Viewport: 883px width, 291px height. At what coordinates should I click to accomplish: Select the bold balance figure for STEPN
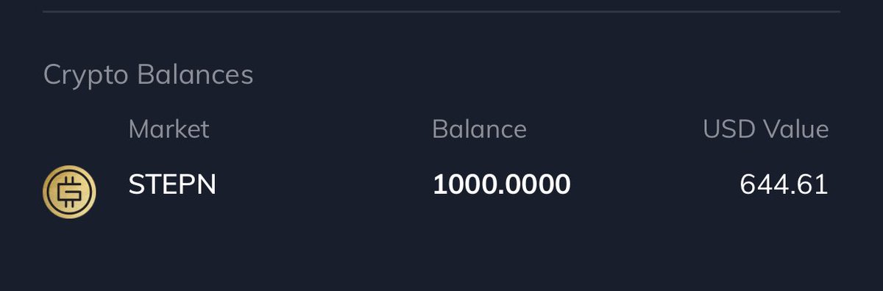501,184
